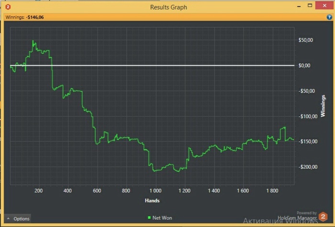Click the -$100,00 y-axis label

point(308,117)
